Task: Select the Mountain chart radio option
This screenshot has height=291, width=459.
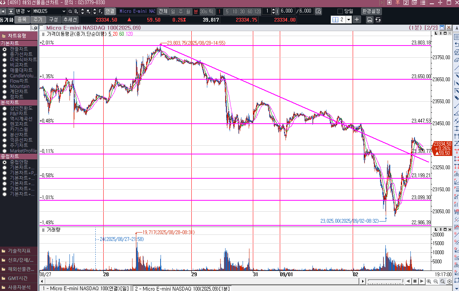Action: point(5,87)
